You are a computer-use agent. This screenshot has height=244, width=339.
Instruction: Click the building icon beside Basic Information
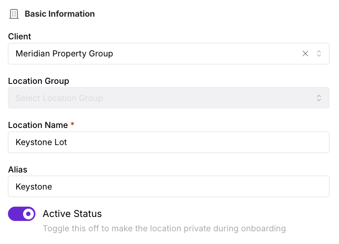point(14,14)
